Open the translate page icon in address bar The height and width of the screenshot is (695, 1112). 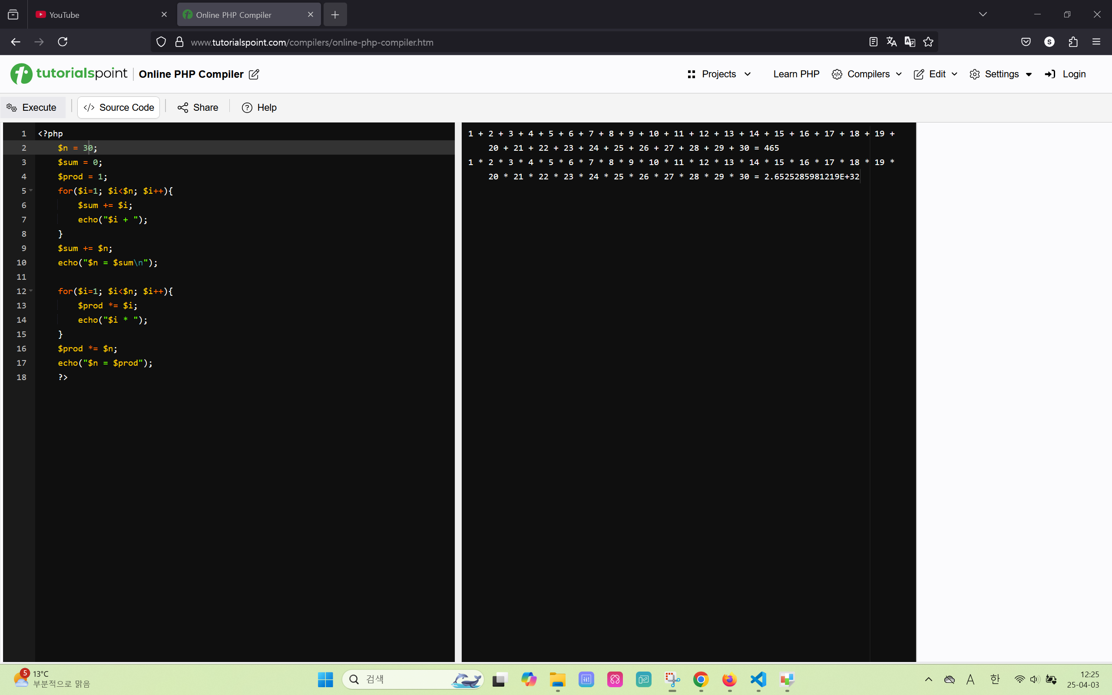click(x=891, y=42)
